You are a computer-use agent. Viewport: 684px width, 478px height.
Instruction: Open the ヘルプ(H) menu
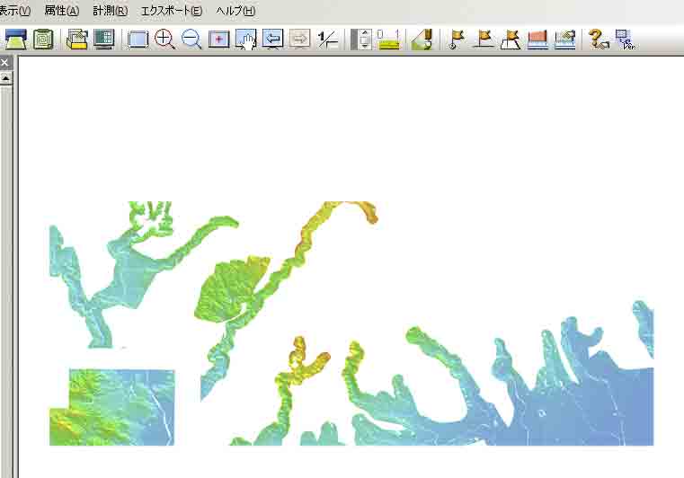click(x=235, y=11)
